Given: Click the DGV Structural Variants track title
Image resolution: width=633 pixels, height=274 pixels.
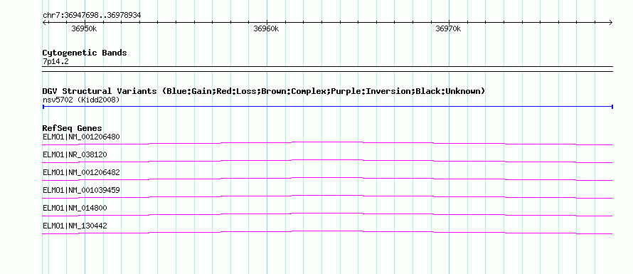Looking at the screenshot, I should [x=264, y=91].
